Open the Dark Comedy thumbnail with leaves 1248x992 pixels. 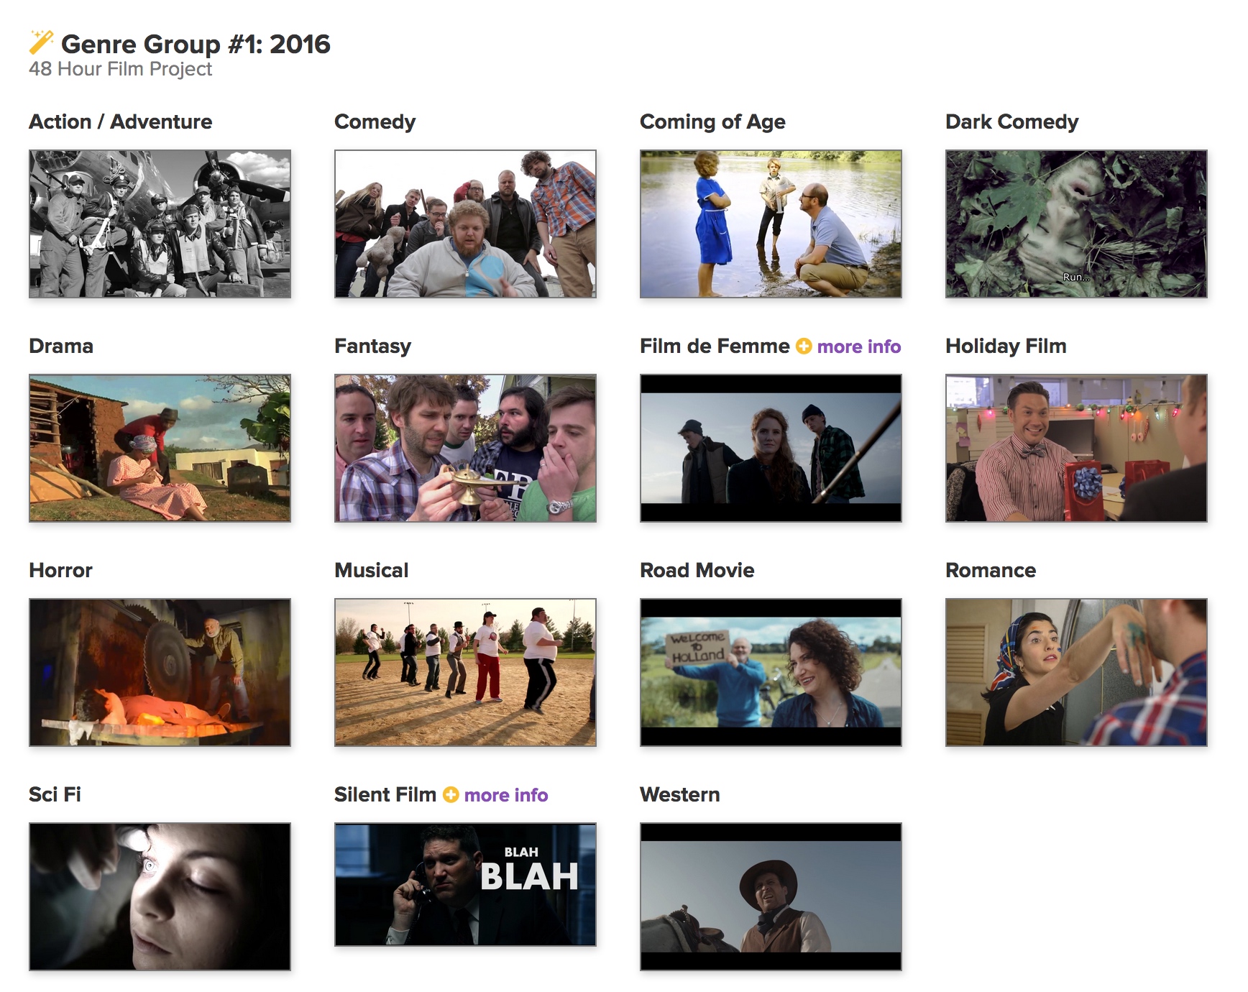1076,224
